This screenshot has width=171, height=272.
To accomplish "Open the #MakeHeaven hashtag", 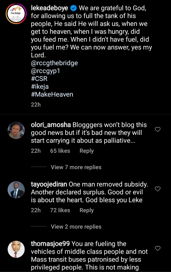I will [x=52, y=94].
